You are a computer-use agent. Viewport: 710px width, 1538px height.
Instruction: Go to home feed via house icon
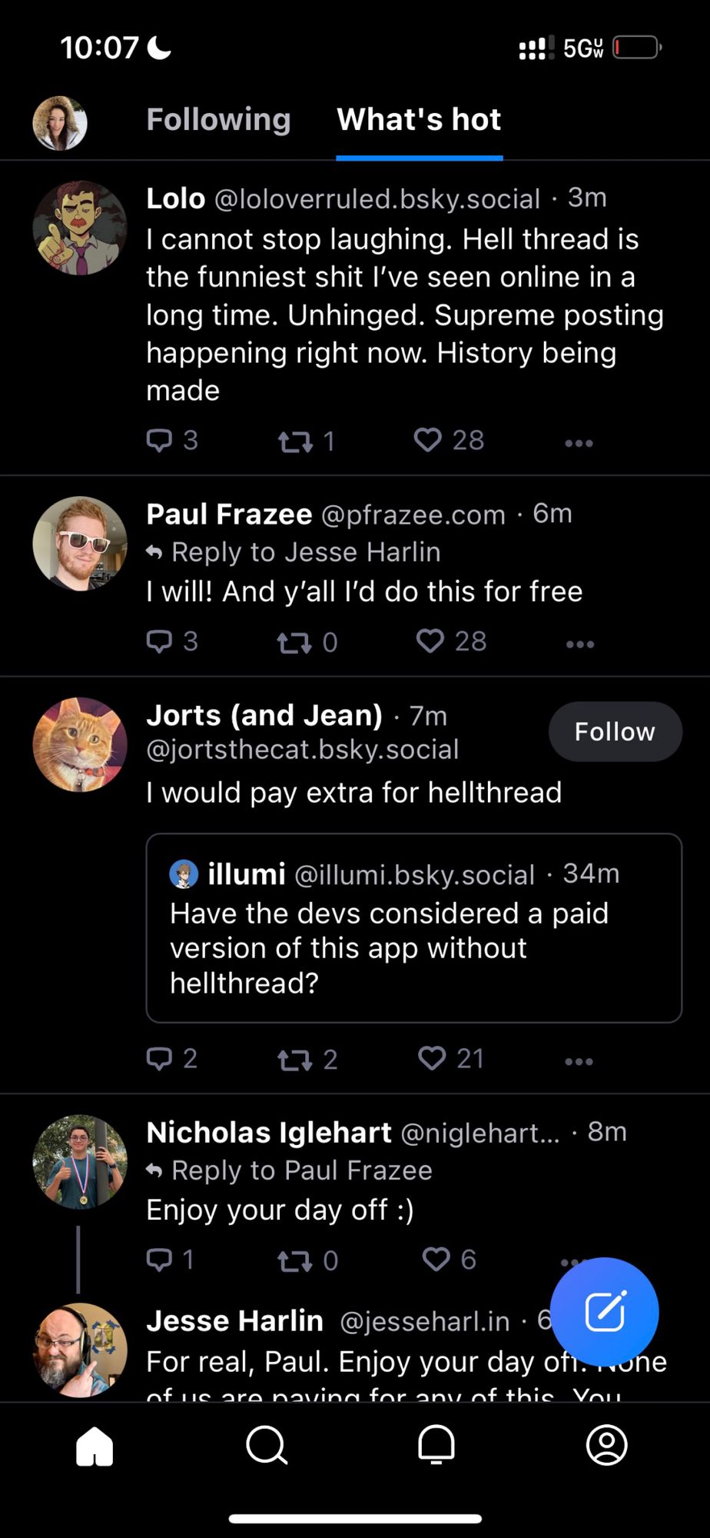(x=95, y=1446)
